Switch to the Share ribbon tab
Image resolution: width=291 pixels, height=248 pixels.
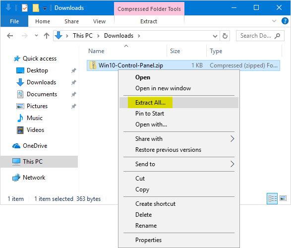pos(71,21)
